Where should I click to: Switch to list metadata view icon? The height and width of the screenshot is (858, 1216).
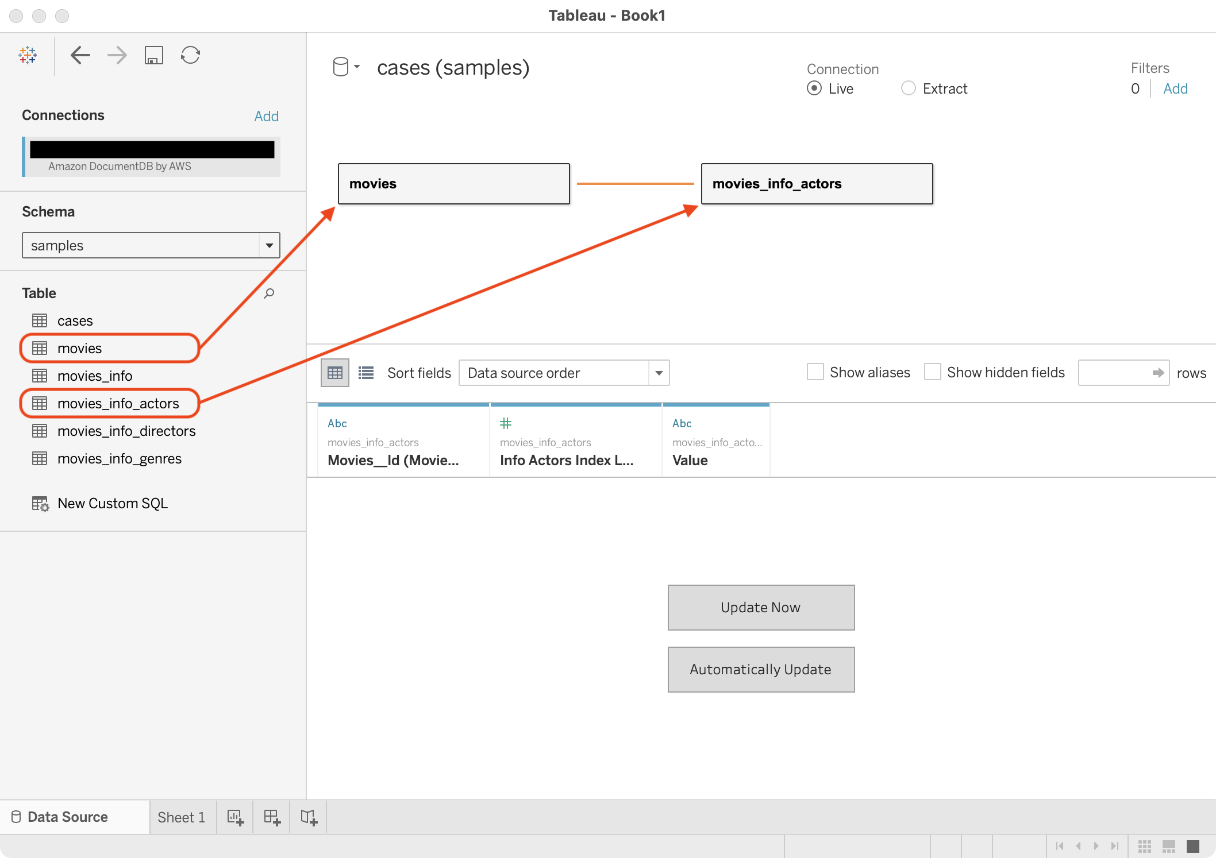(x=366, y=373)
